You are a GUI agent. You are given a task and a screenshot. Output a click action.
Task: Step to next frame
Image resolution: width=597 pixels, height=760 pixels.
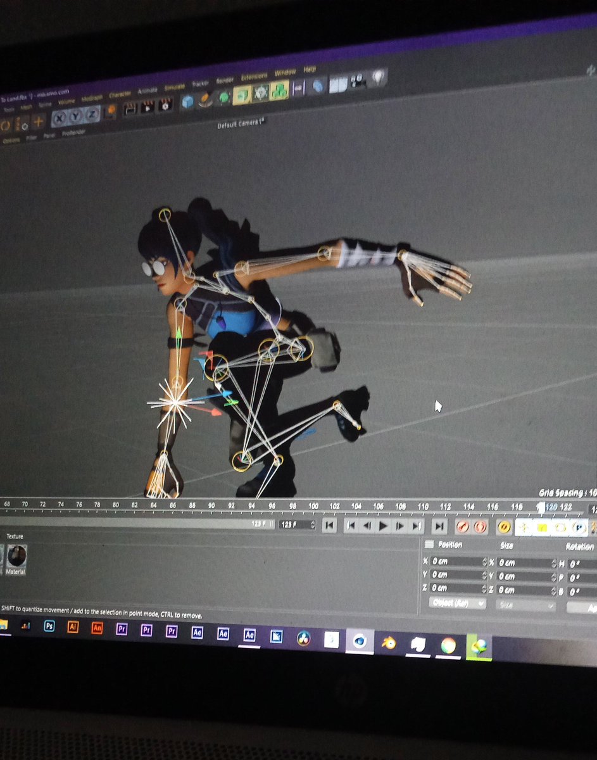point(400,525)
